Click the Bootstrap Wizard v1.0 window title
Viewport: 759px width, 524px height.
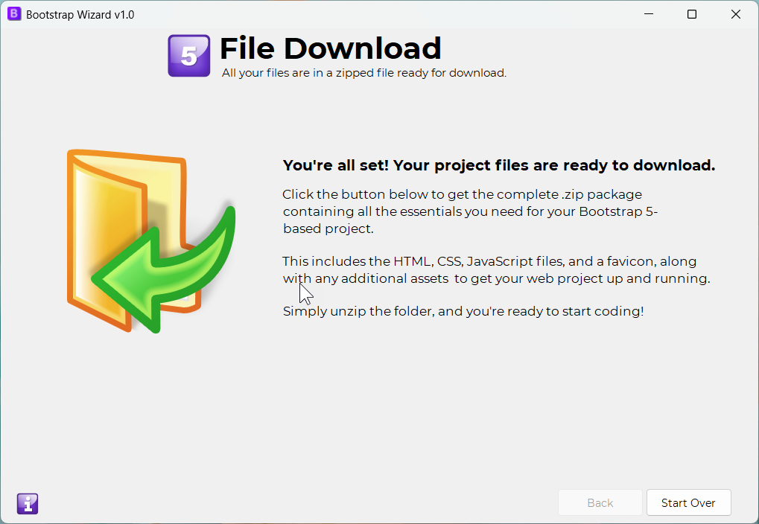[x=80, y=14]
